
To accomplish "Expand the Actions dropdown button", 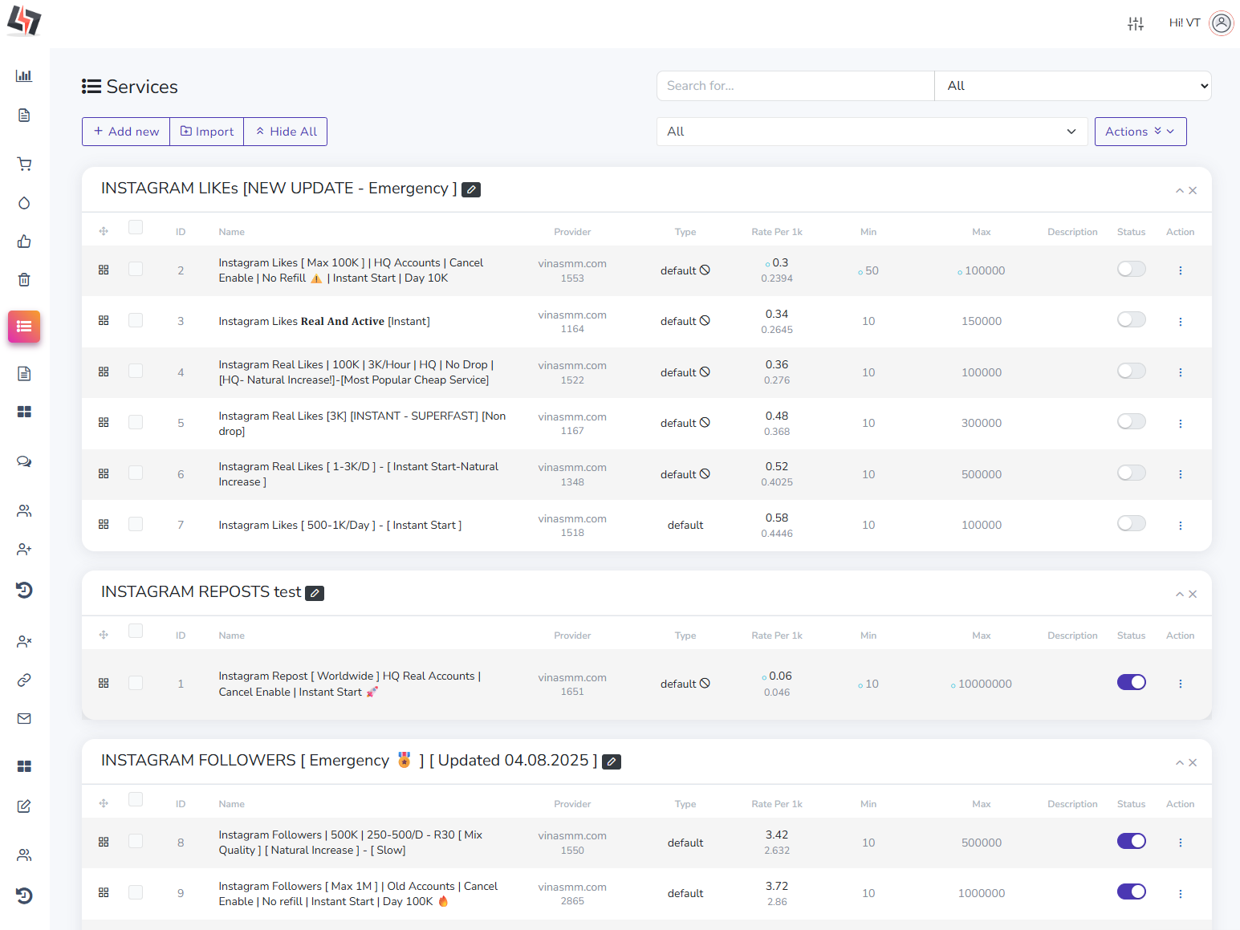I will [1140, 131].
